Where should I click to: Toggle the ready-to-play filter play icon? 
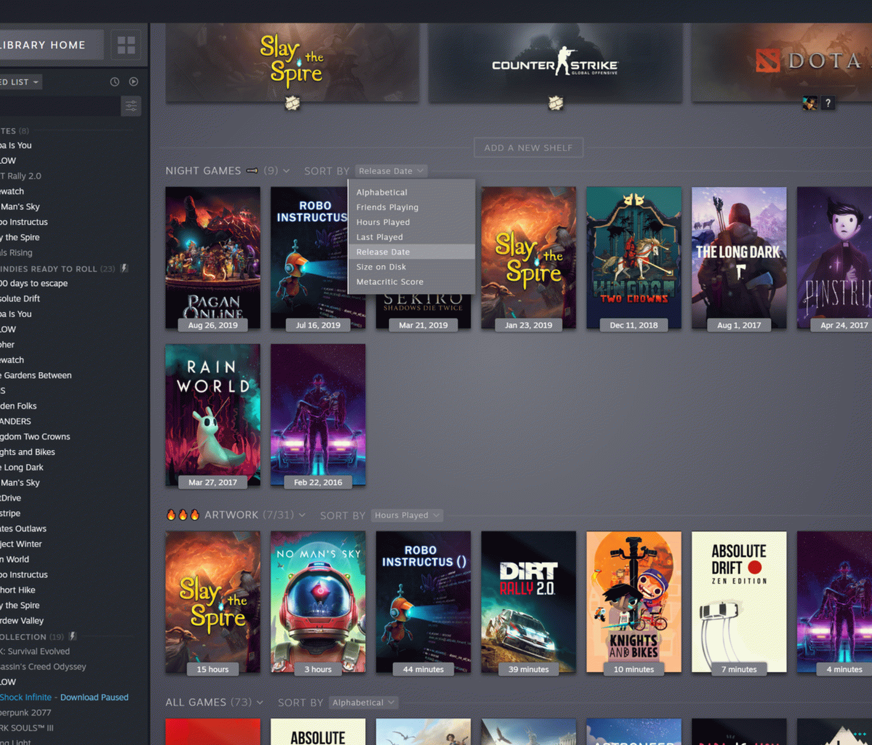coord(134,82)
